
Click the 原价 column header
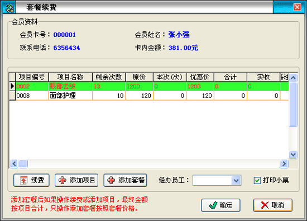coord(139,77)
